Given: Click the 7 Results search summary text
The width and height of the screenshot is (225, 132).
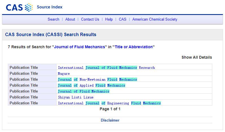Looking at the screenshot, I should point(81,47).
